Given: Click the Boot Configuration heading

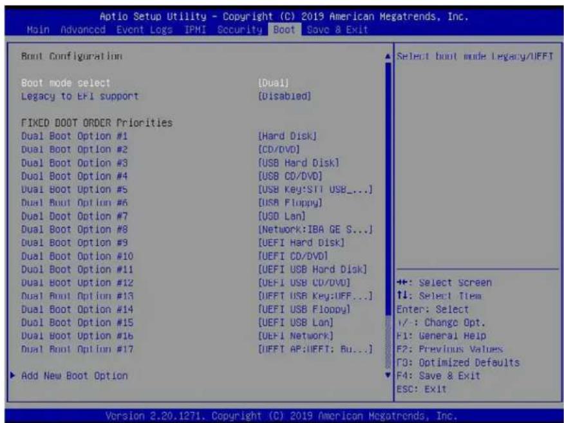Looking at the screenshot, I should coord(71,57).
